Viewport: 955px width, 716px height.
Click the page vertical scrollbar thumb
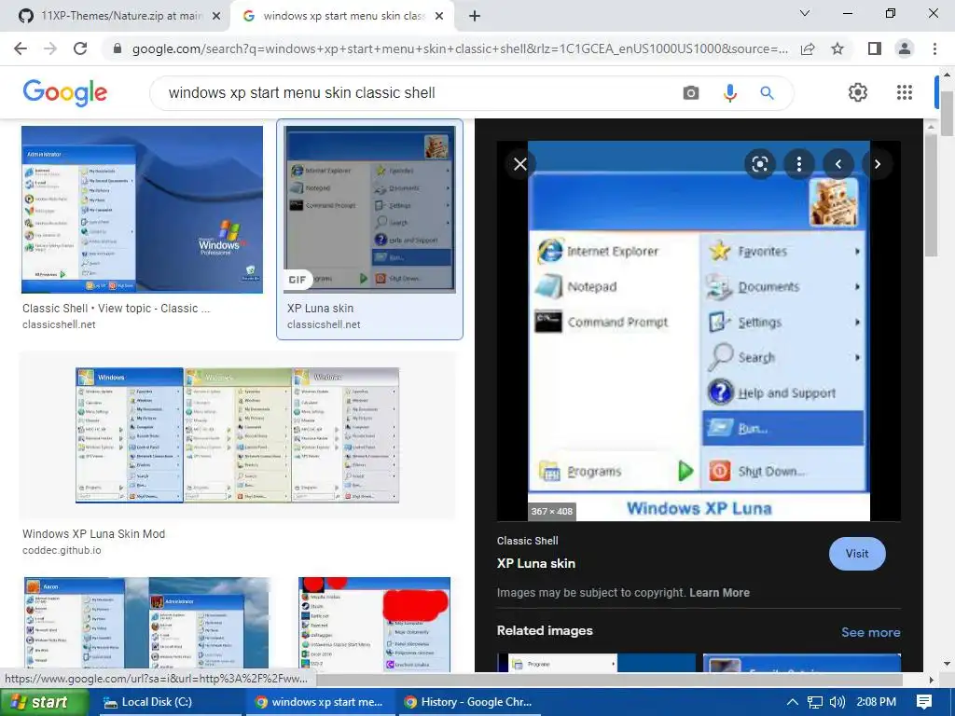(947, 113)
